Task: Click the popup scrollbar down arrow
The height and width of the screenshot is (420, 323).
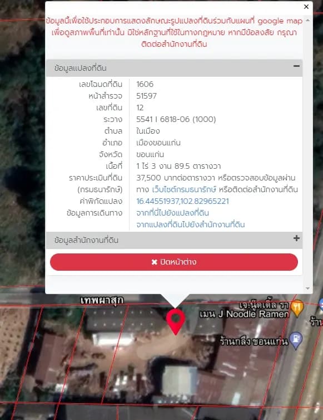Action: [x=308, y=289]
